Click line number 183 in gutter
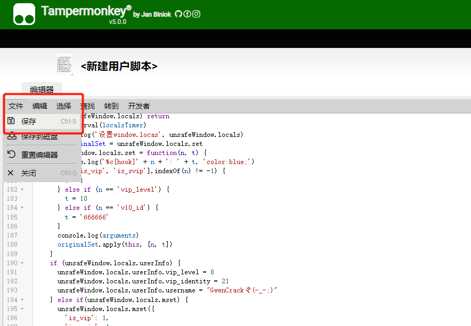This screenshot has height=326, width=471. [12, 198]
